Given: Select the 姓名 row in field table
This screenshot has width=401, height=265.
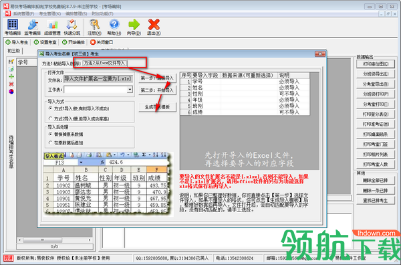Looking at the screenshot, I should [245, 88].
